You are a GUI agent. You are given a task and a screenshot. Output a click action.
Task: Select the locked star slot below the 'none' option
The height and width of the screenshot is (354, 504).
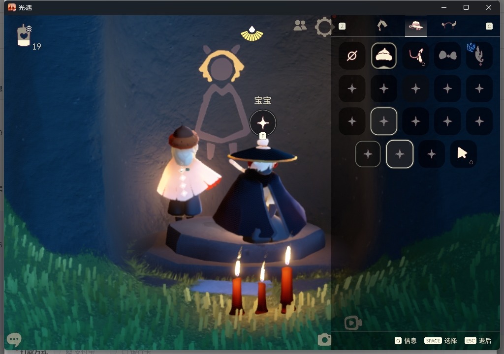[x=352, y=88]
